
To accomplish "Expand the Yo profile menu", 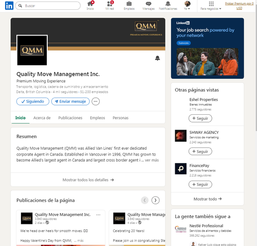I will point(187,6).
